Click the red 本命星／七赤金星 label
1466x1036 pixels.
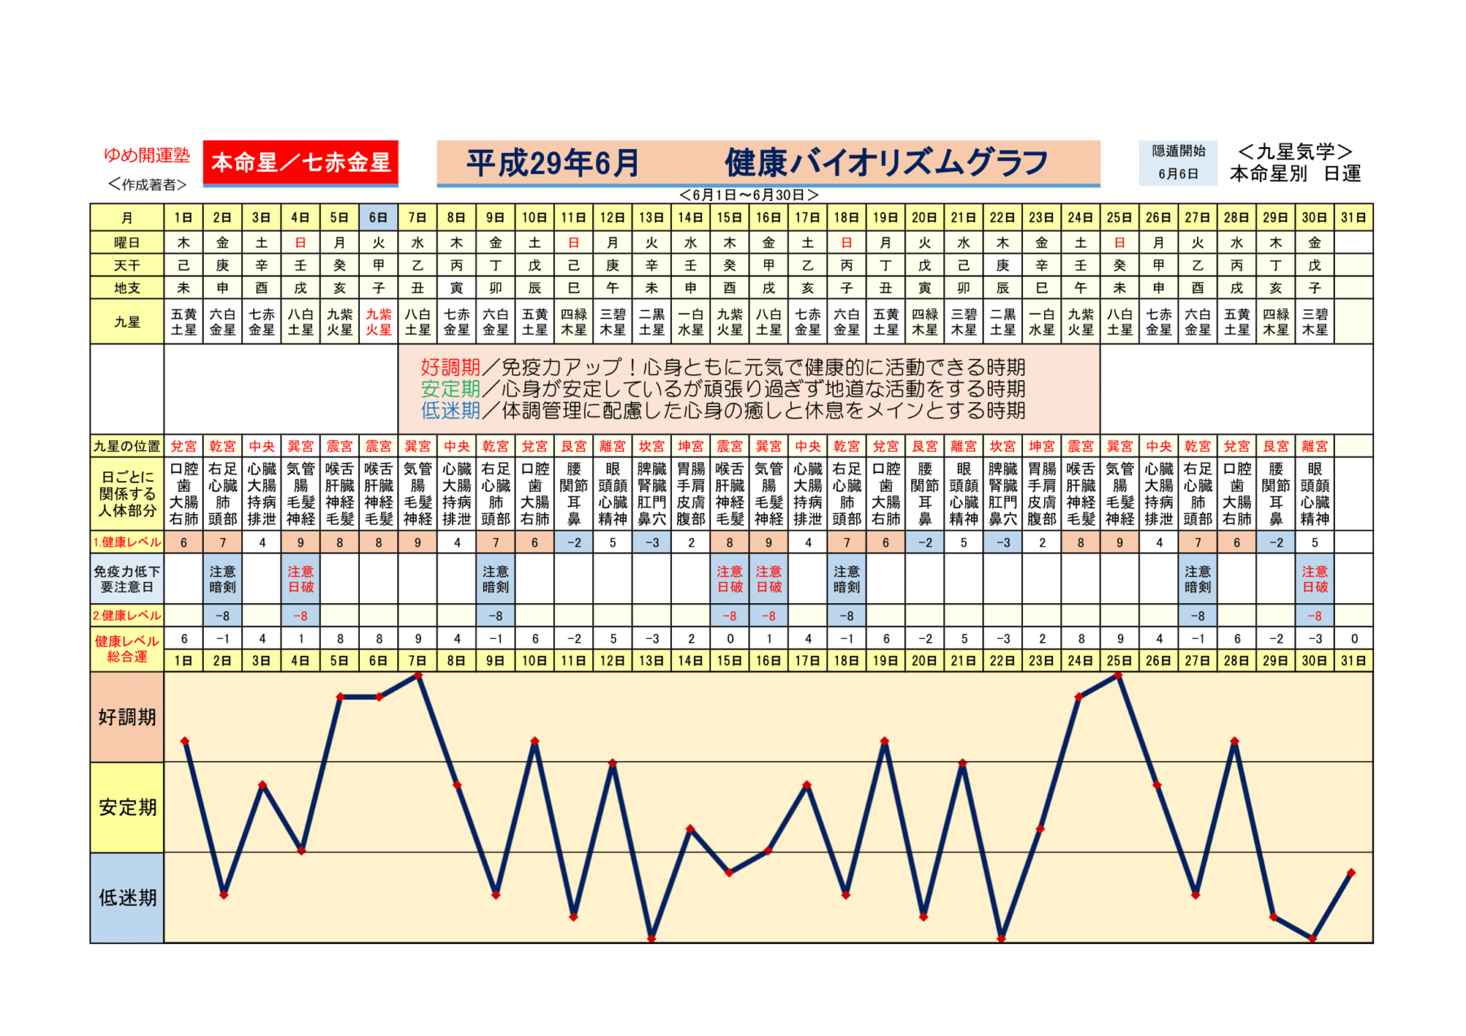[x=301, y=163]
